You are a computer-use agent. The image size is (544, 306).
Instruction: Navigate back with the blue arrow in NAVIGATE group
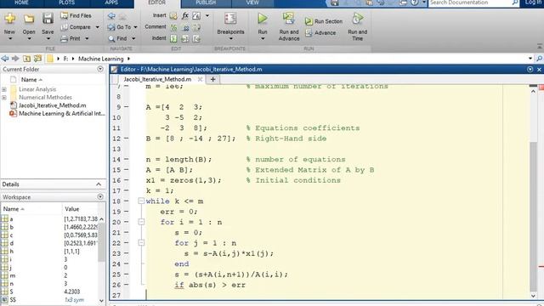point(111,15)
